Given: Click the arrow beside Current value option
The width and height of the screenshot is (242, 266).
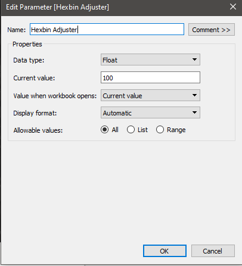Looking at the screenshot, I should (194, 95).
